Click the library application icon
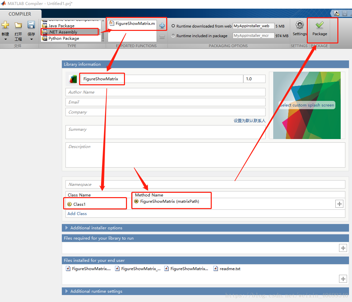 [73, 79]
